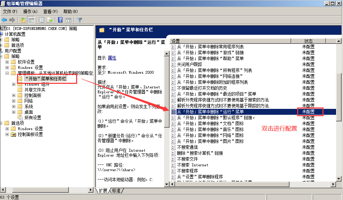Expand the 桌面 tree node

pos(14,112)
